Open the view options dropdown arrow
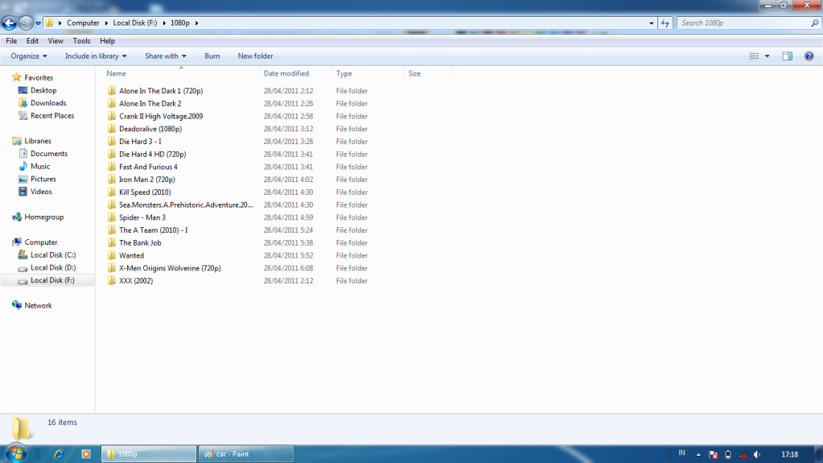Screen dimensions: 823x463 click(767, 56)
